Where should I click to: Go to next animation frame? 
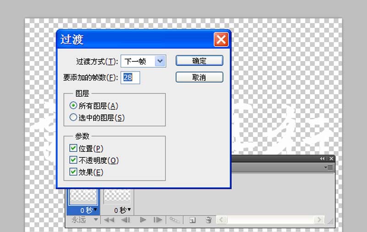pos(158,220)
